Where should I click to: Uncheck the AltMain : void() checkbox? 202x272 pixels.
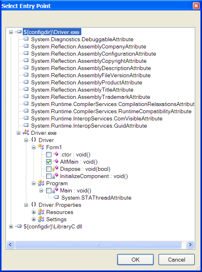[x=49, y=162]
